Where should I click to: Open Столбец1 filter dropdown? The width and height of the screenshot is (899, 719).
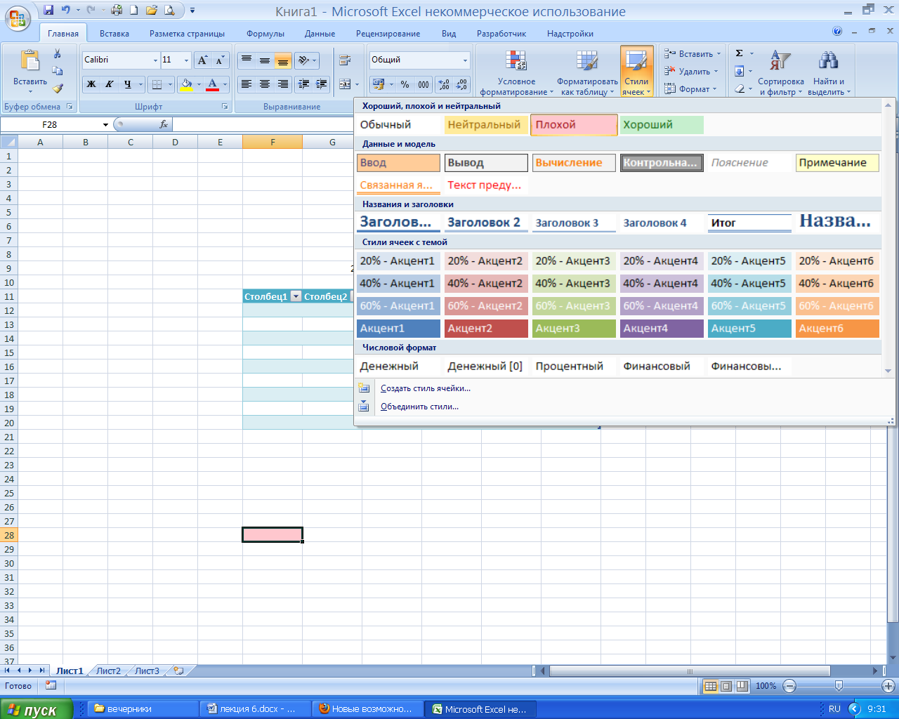tap(296, 296)
